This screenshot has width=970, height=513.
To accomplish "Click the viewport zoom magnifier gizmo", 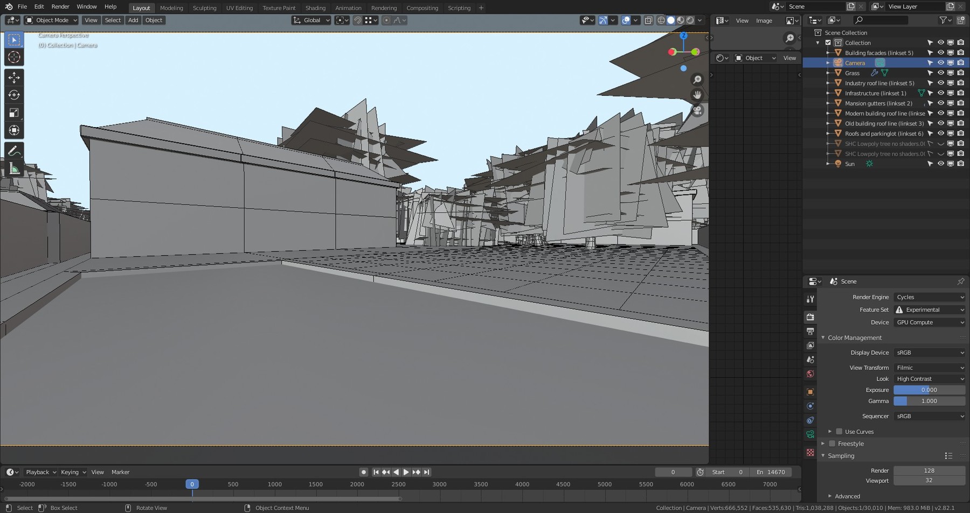I will click(x=697, y=80).
